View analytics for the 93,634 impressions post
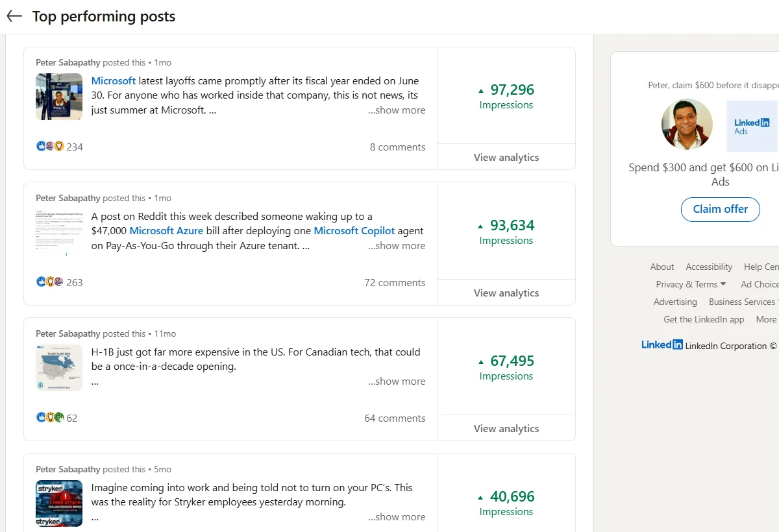779x532 pixels. pyautogui.click(x=506, y=293)
